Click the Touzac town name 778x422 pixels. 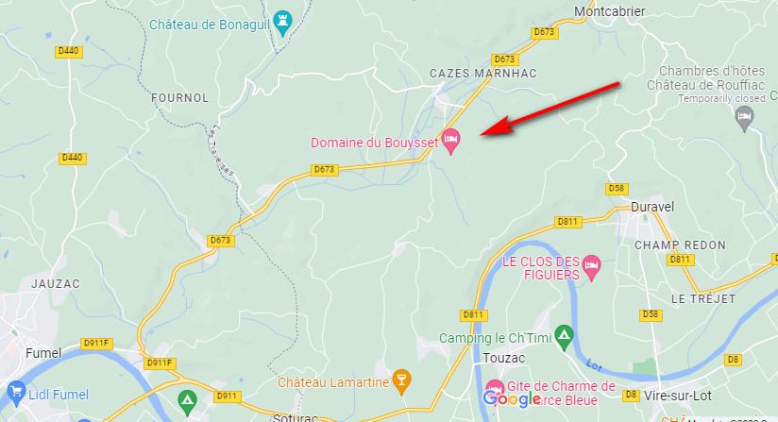click(x=503, y=358)
